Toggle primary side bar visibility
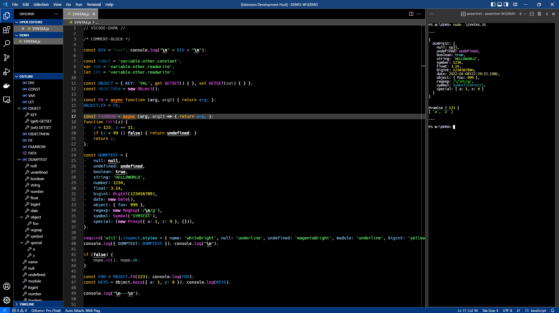The height and width of the screenshot is (313, 559). (493, 4)
